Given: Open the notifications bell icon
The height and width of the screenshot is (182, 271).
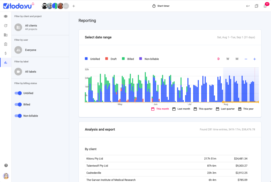Looking at the screenshot, I should point(265,6).
